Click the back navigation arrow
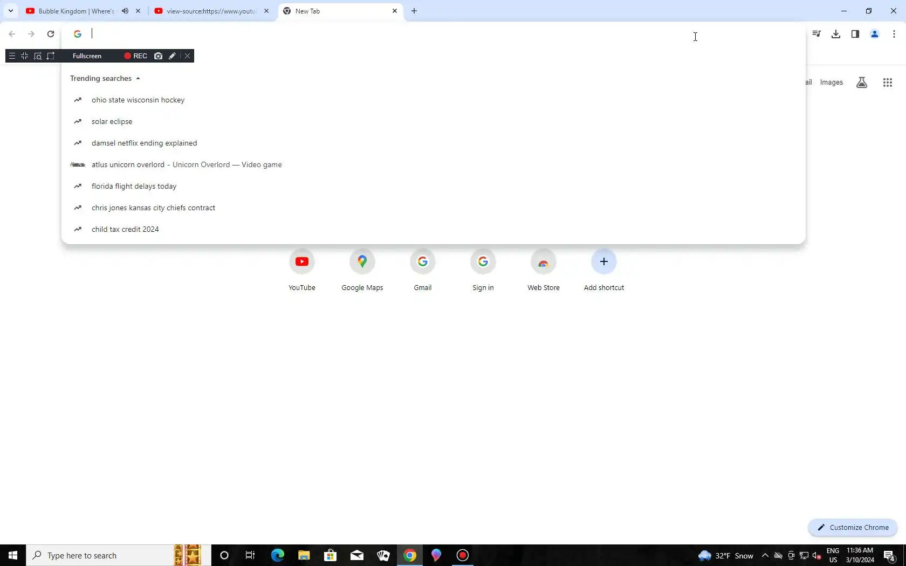 [x=12, y=34]
